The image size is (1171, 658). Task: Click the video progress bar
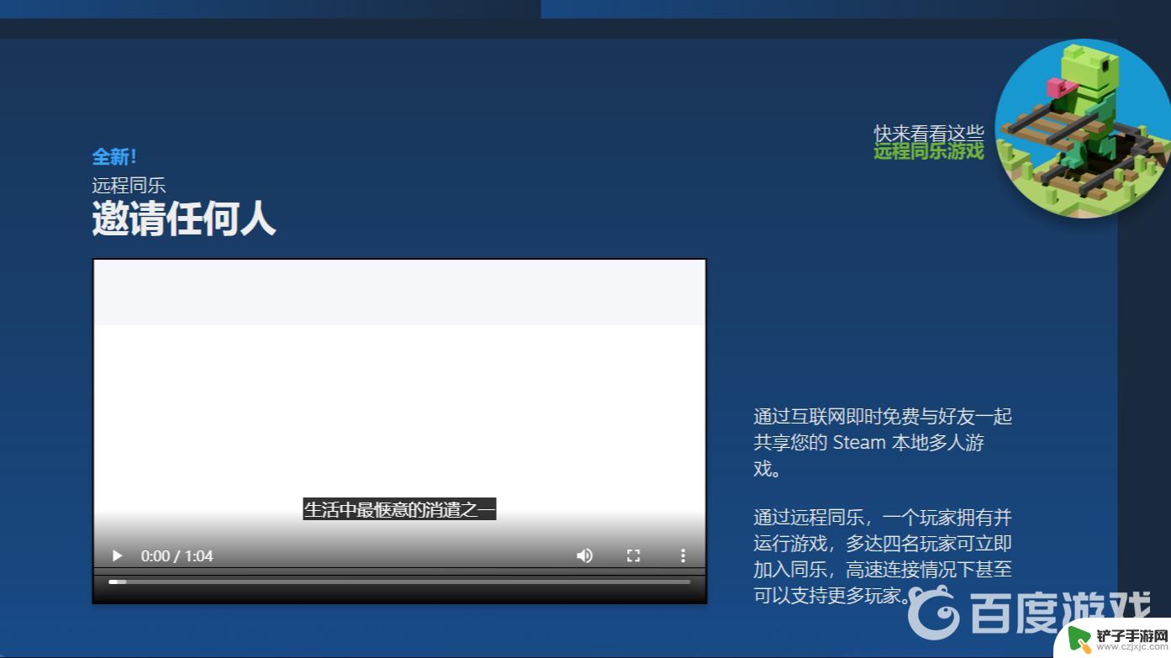click(x=399, y=582)
